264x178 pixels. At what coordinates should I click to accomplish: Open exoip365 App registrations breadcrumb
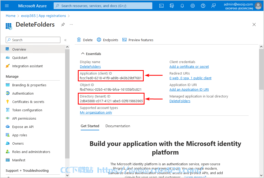pos(43,16)
